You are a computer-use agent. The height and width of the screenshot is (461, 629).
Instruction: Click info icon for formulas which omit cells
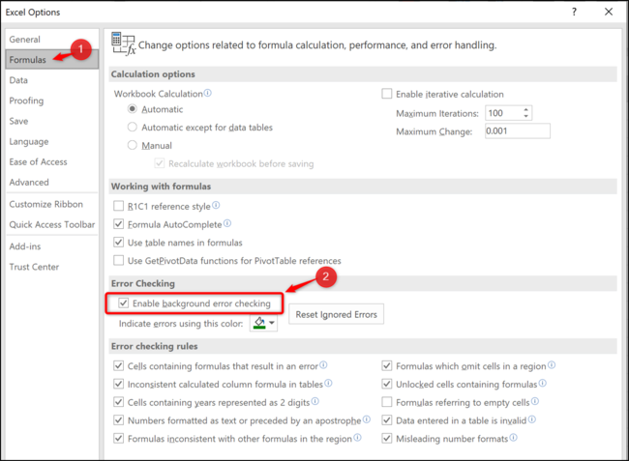(x=552, y=365)
